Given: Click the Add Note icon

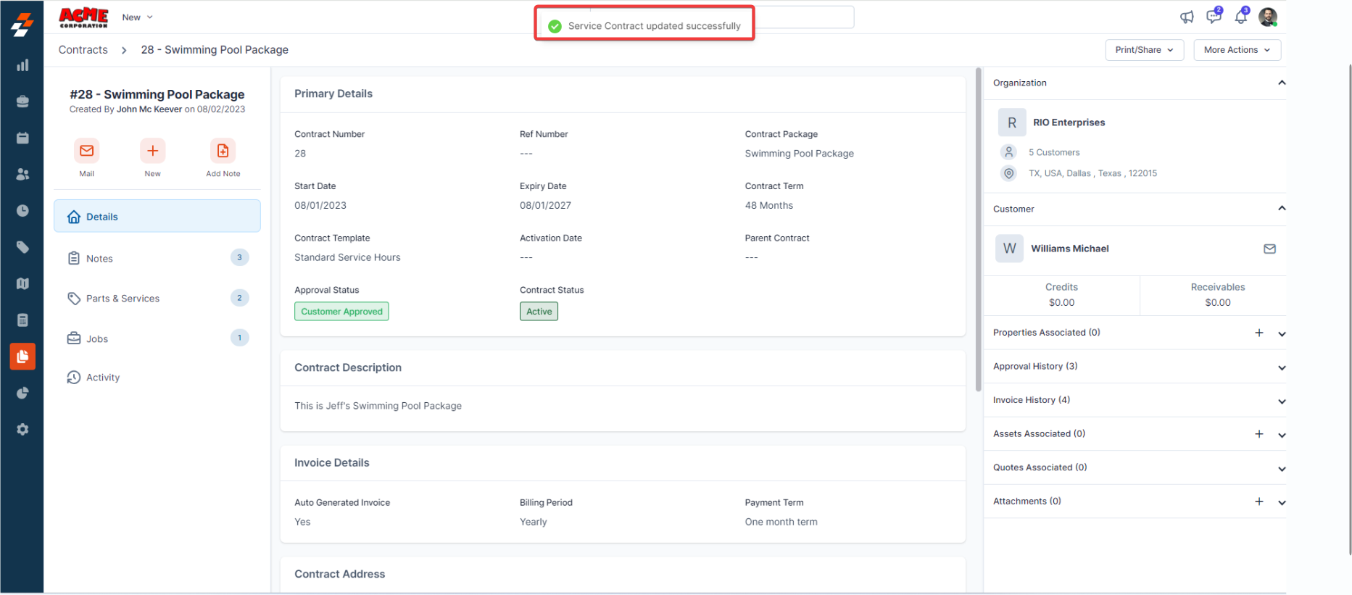Looking at the screenshot, I should click(223, 151).
